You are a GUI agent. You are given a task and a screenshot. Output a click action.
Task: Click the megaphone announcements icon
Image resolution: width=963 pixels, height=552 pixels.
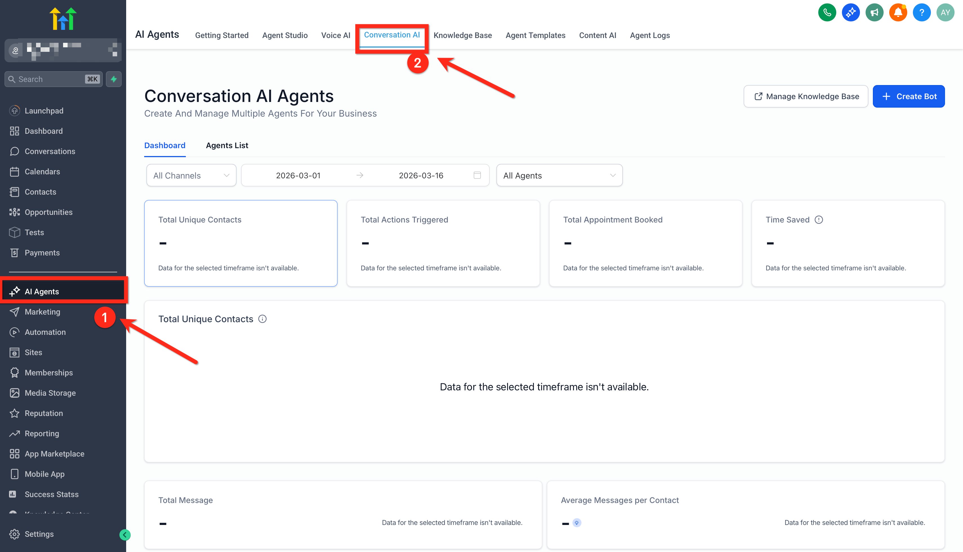tap(874, 12)
